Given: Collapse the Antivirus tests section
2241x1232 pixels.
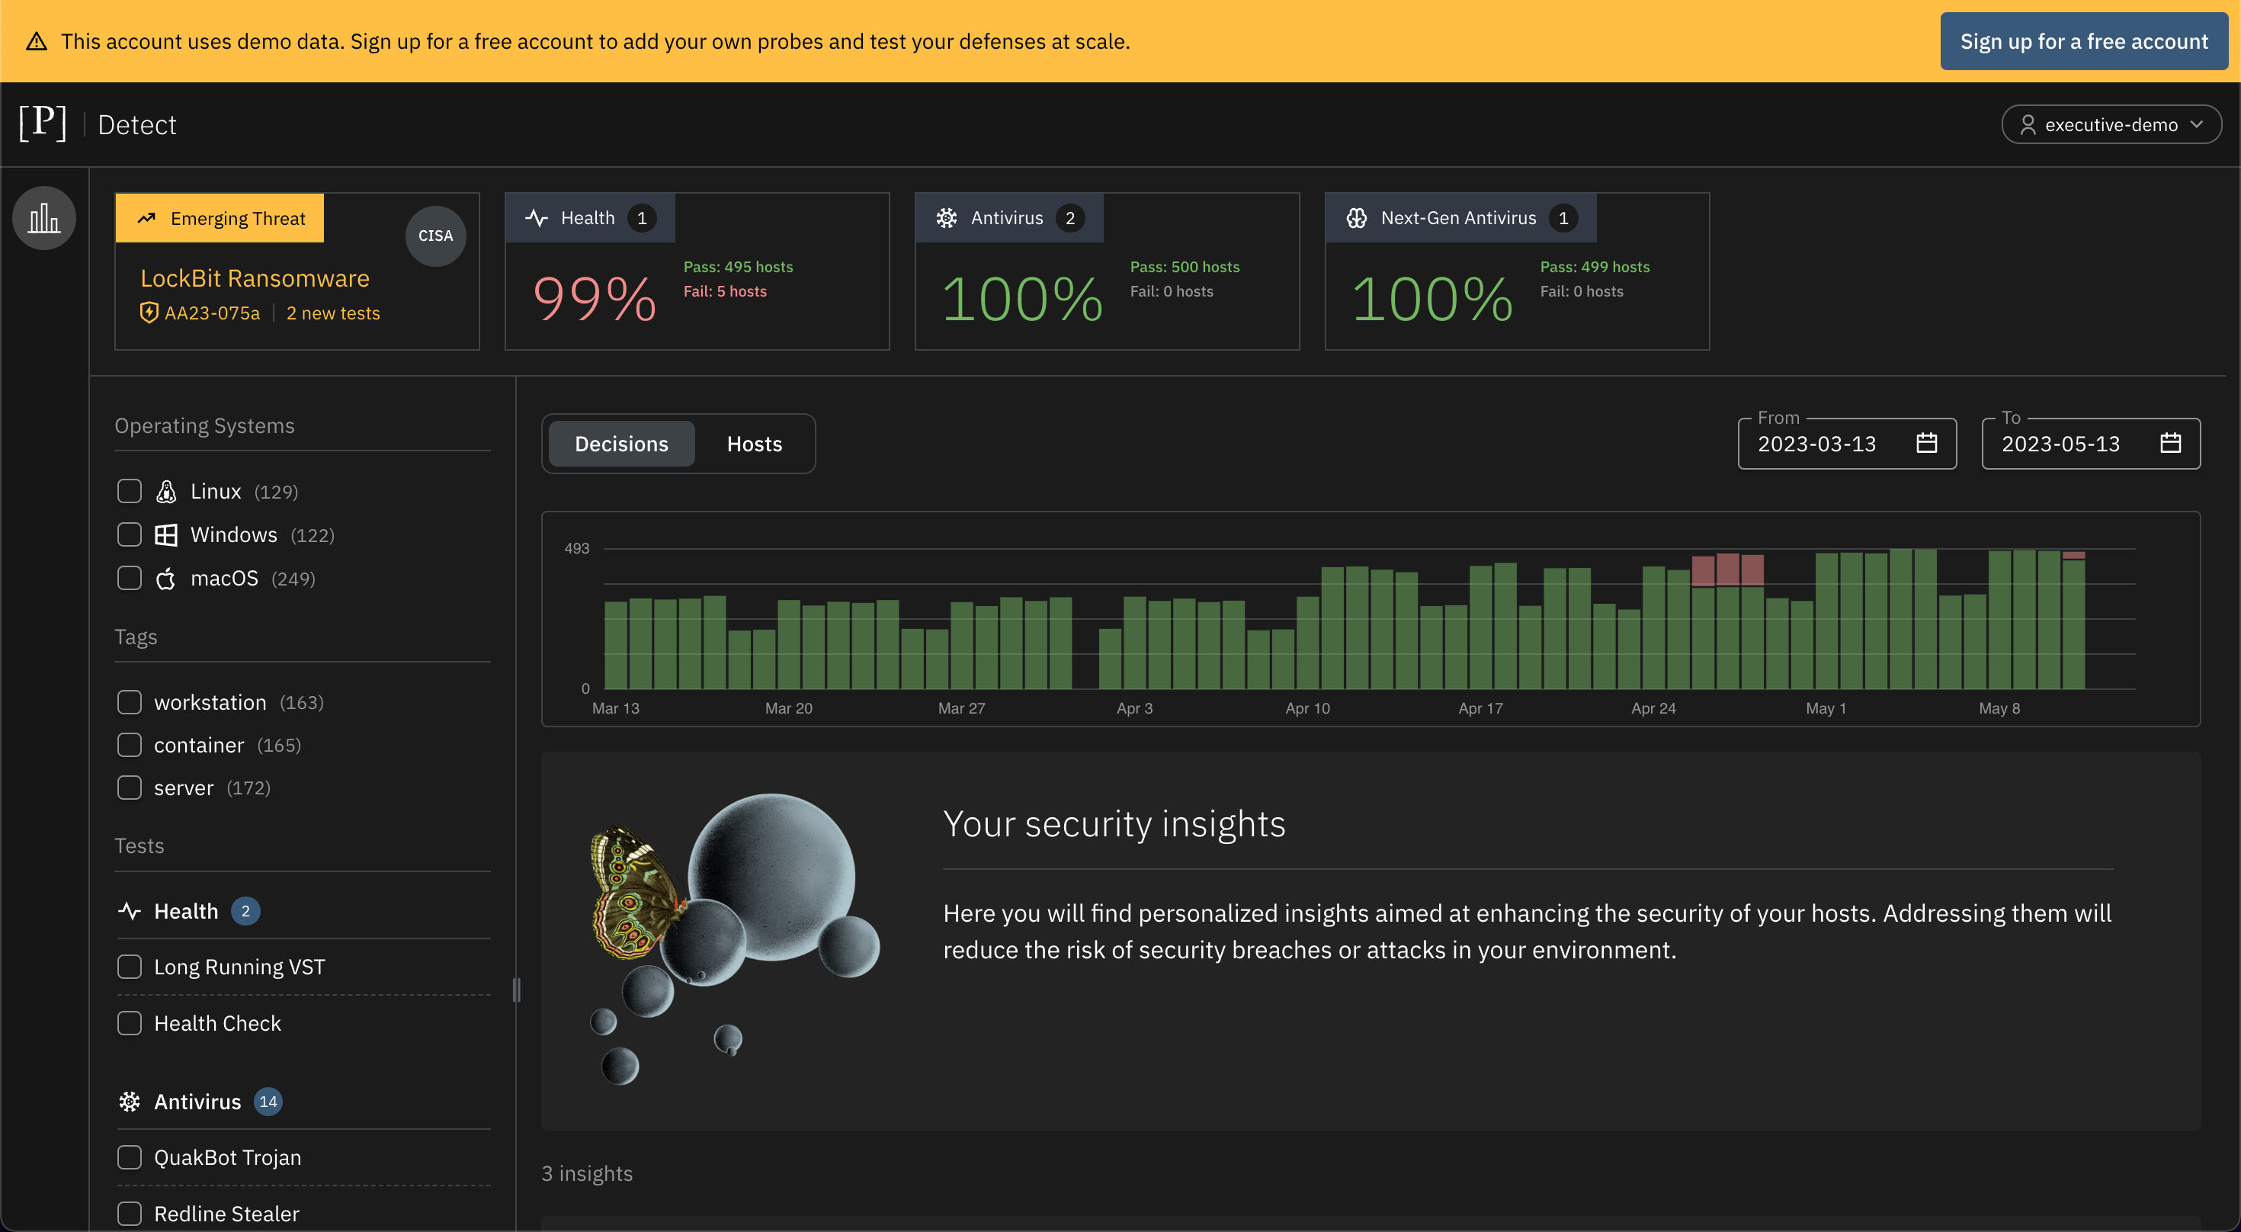Looking at the screenshot, I should pos(197,1102).
